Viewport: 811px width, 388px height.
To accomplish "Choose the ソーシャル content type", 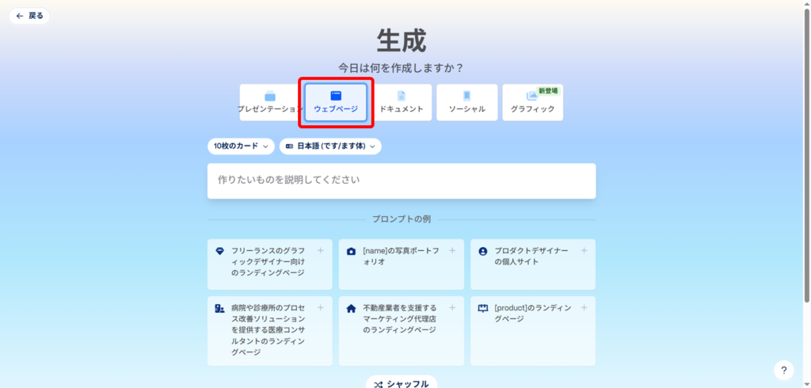I will (x=466, y=103).
